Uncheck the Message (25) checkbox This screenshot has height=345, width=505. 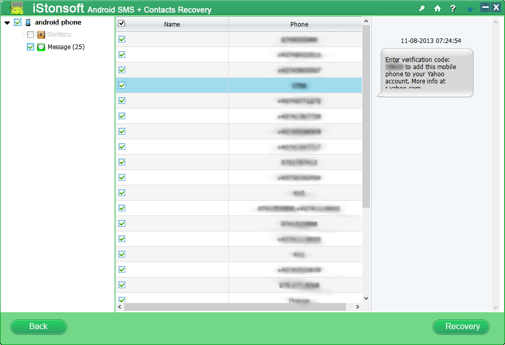click(x=30, y=47)
